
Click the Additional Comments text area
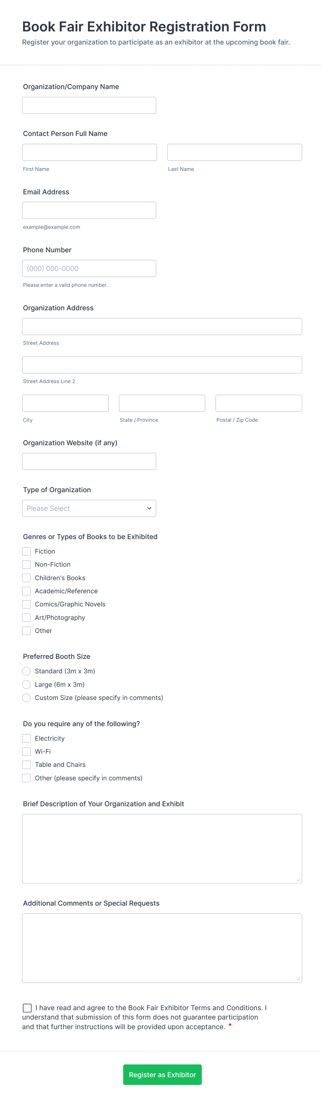coord(162,948)
